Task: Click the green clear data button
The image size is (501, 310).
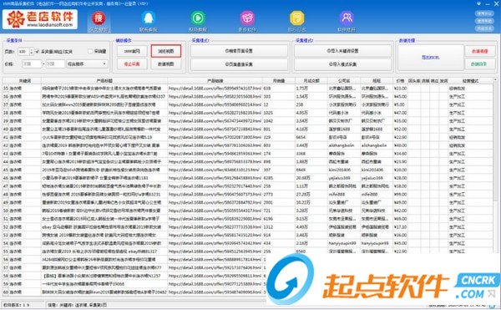Action: click(479, 64)
